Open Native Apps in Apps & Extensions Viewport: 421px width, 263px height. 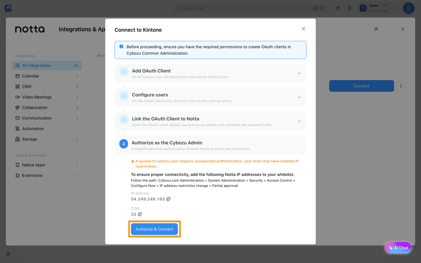tap(47, 165)
